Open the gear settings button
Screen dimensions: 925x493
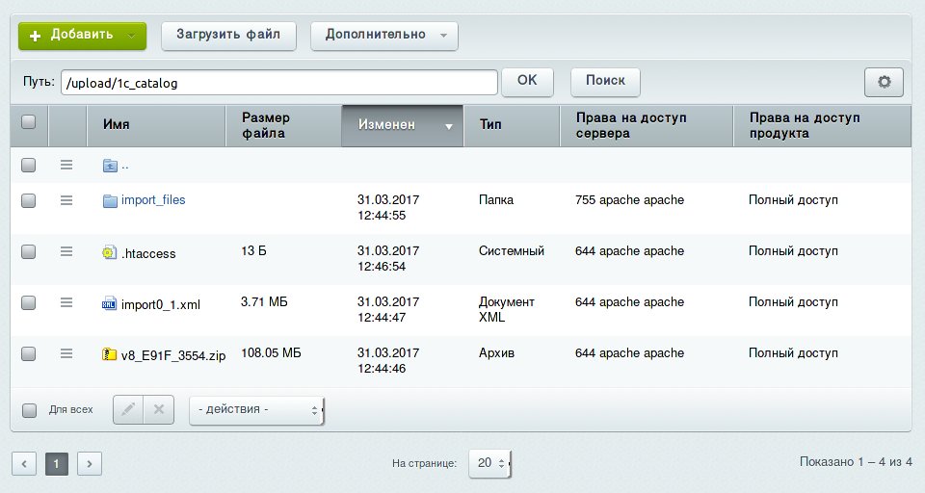[x=884, y=82]
